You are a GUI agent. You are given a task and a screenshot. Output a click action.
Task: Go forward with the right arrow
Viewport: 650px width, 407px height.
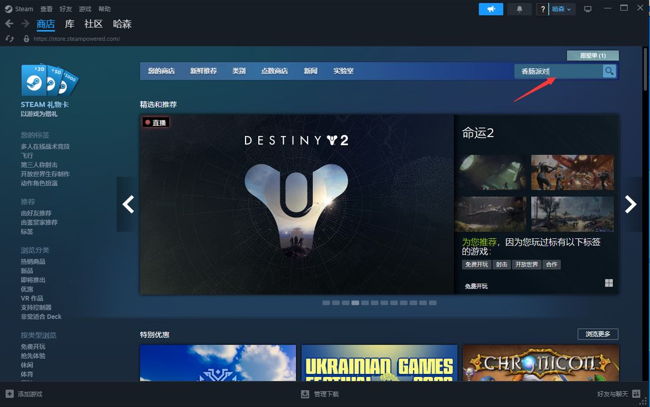click(25, 23)
